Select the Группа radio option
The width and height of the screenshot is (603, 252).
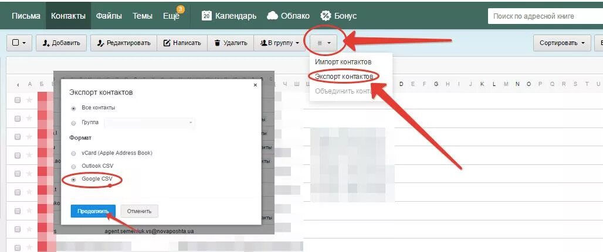click(73, 123)
